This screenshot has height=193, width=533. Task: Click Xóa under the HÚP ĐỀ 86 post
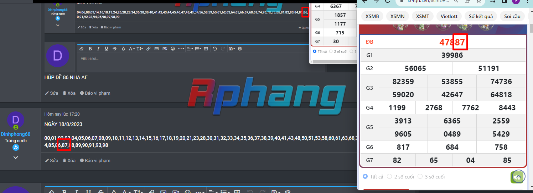[x=69, y=93]
